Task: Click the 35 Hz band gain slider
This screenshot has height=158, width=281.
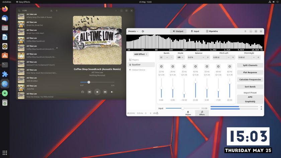Action: 184,88
